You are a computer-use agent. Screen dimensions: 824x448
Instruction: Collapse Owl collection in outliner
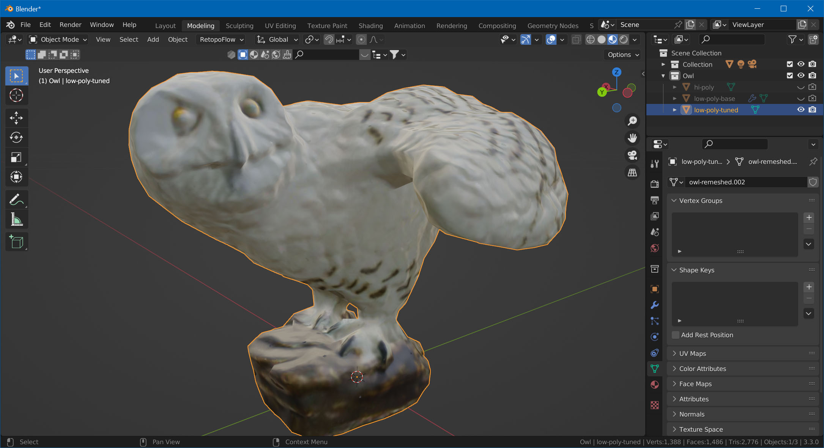[x=663, y=75]
